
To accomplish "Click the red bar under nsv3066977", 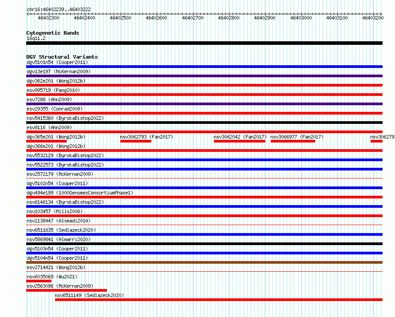I will (293, 141).
